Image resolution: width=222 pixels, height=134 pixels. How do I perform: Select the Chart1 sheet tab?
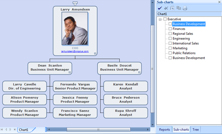click(24, 130)
